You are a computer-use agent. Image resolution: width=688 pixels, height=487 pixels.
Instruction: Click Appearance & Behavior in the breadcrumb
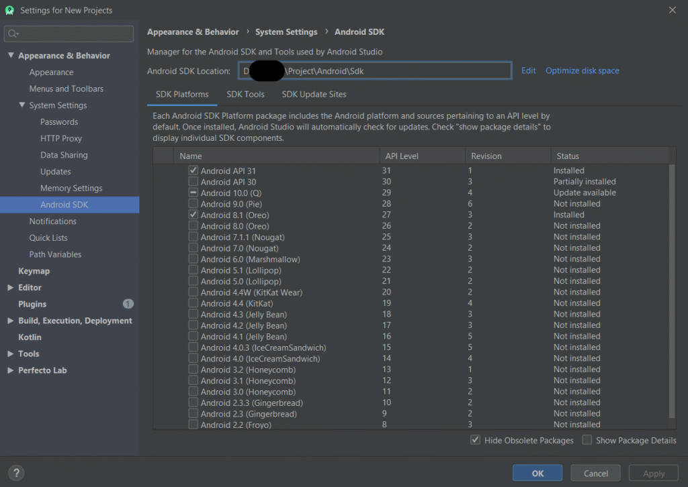coord(193,32)
